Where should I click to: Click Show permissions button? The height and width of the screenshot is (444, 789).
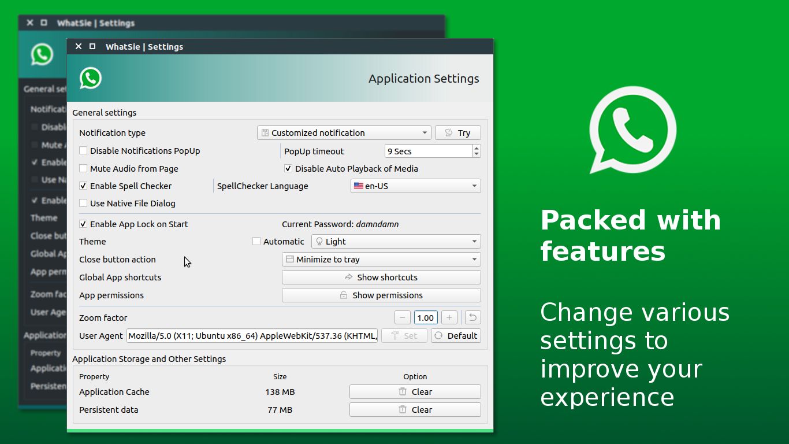[x=381, y=295]
